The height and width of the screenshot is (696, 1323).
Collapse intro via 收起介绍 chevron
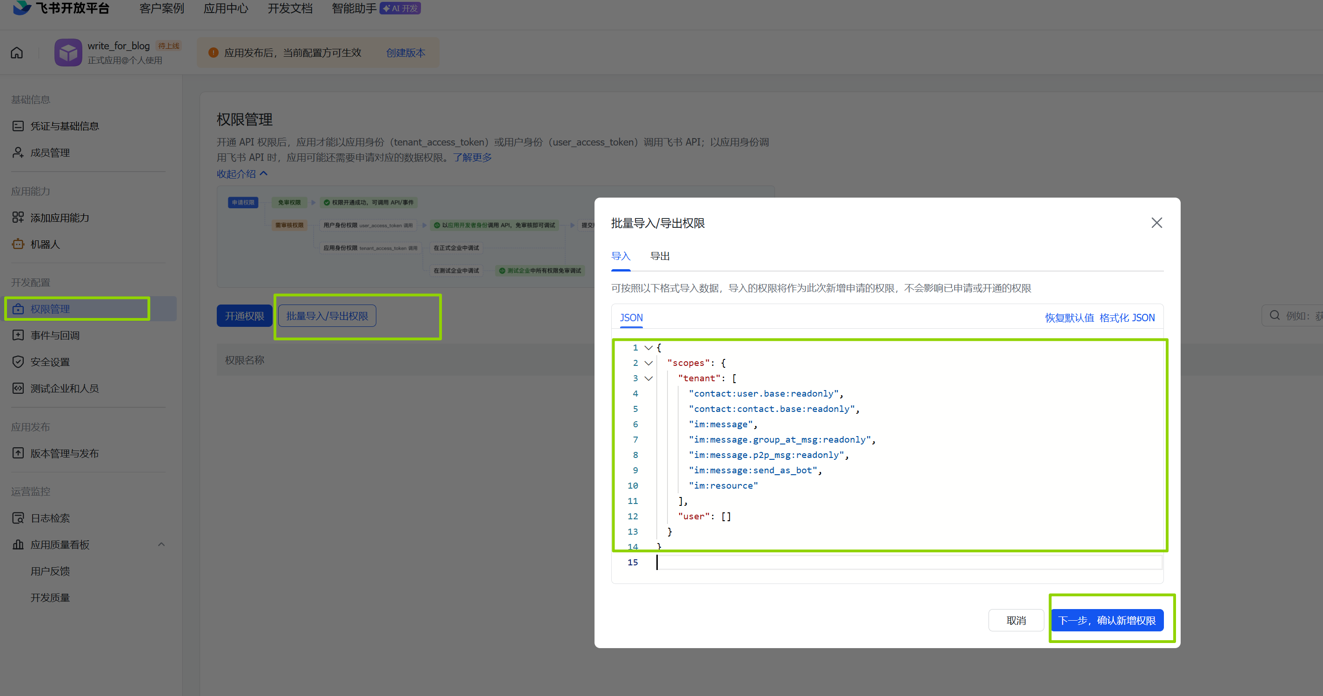point(263,173)
